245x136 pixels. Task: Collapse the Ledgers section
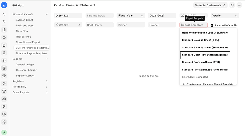(x=47, y=59)
